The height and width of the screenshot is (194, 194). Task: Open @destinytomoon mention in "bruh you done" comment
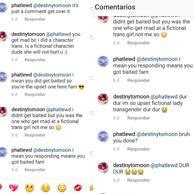(157, 134)
